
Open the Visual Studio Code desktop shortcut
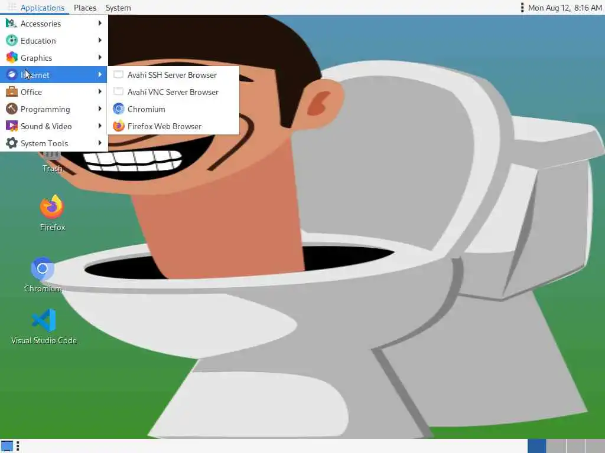pyautogui.click(x=44, y=327)
